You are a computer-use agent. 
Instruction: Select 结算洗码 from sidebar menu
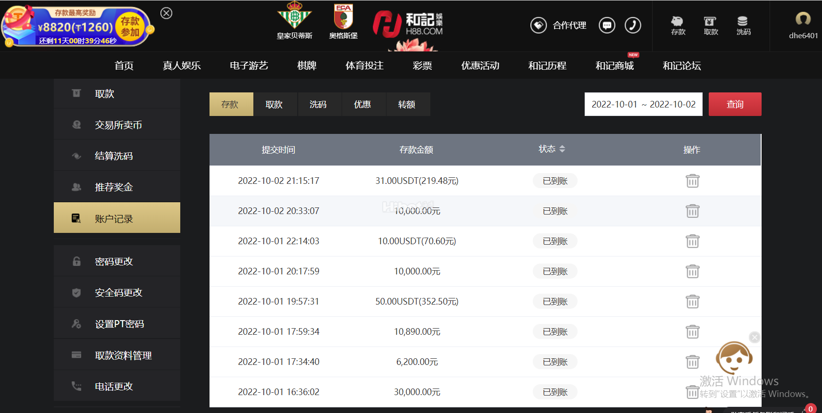pos(114,156)
